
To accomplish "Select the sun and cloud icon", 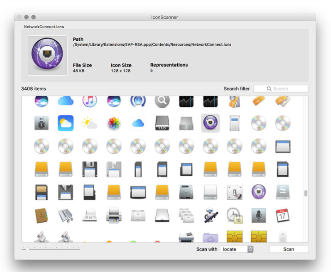I will [x=90, y=123].
